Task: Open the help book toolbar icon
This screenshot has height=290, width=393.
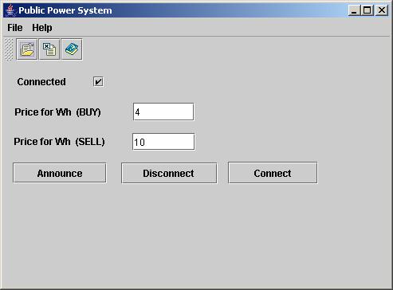Action: [72, 49]
